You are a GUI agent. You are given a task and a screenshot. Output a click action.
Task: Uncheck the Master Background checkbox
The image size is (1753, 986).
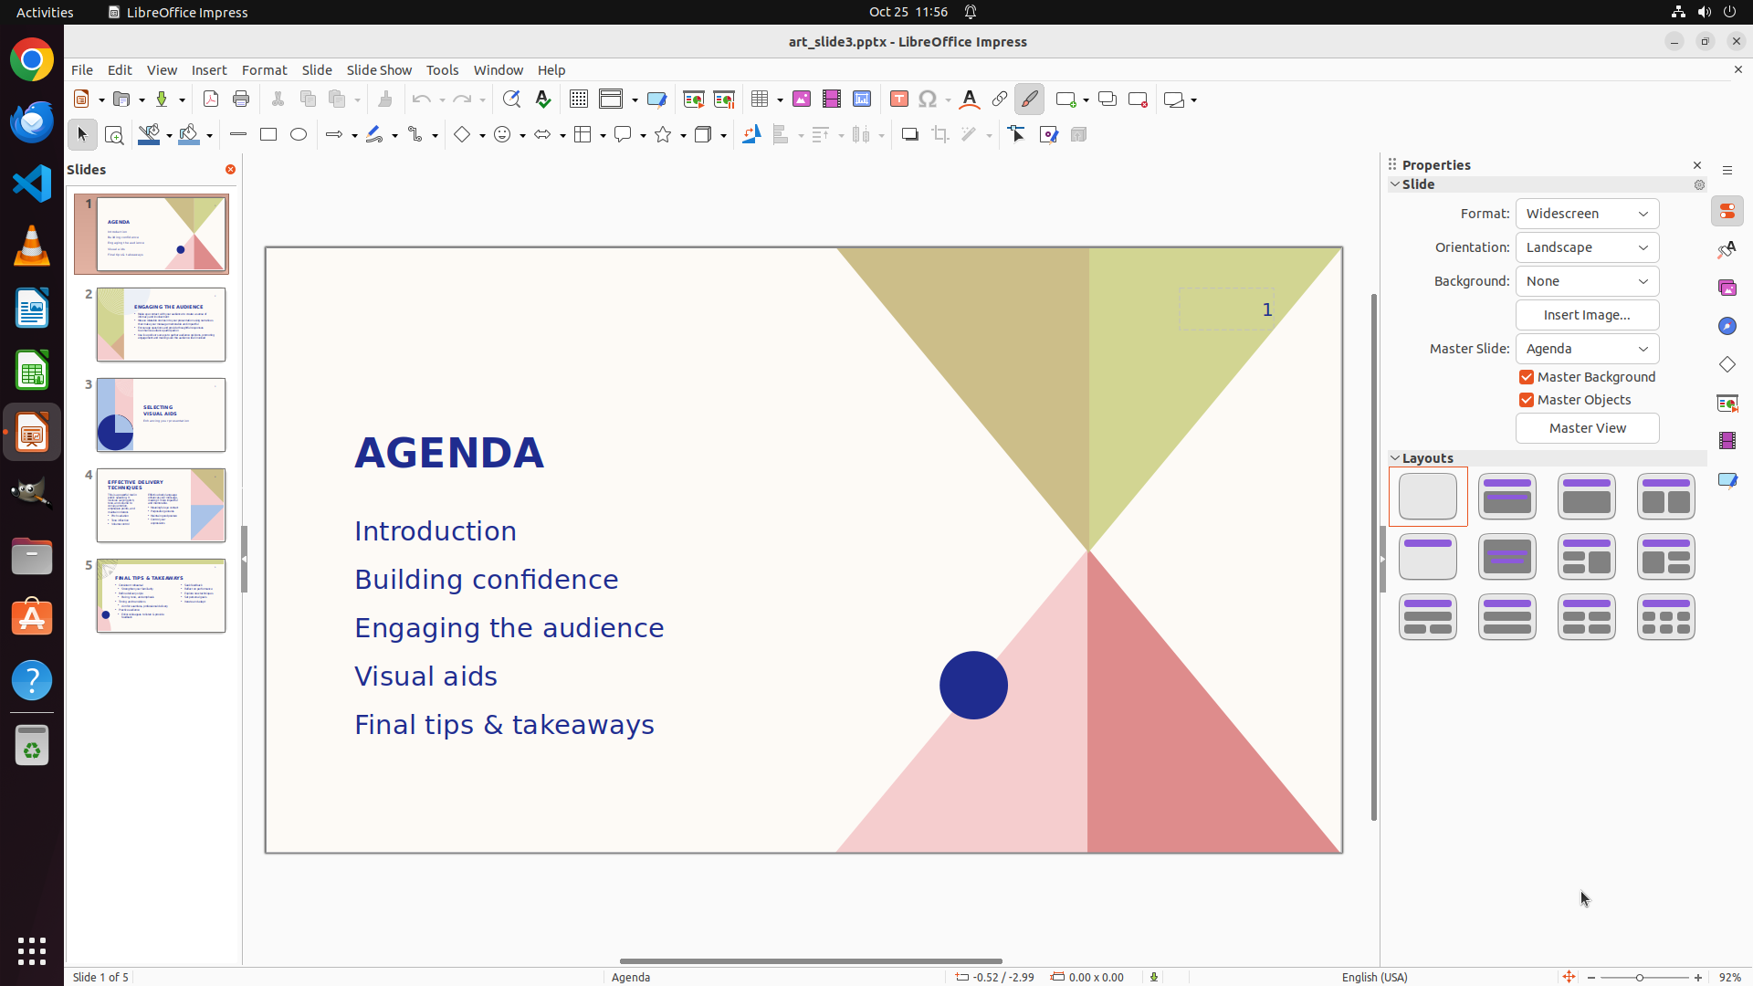click(1527, 377)
